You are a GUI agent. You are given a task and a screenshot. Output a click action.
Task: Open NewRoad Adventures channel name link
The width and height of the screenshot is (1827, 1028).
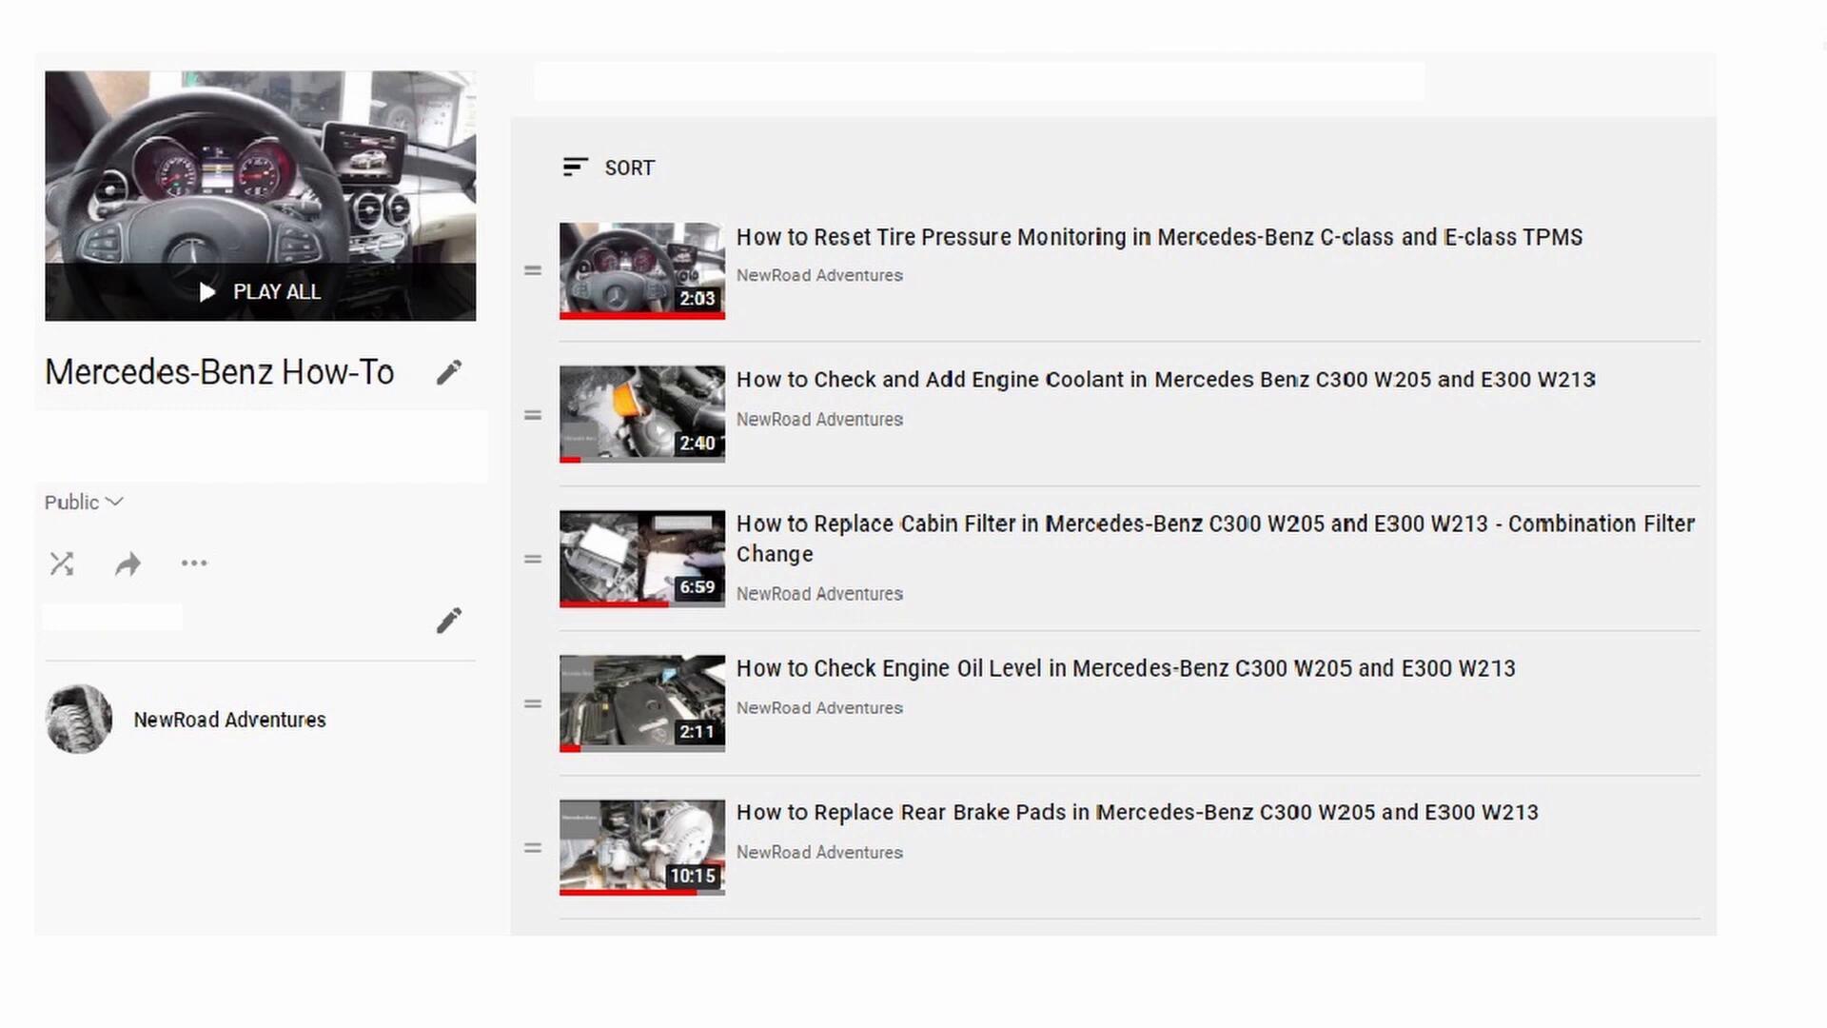point(229,720)
